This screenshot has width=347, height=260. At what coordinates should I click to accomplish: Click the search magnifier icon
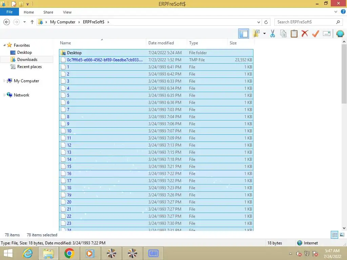tap(338, 22)
